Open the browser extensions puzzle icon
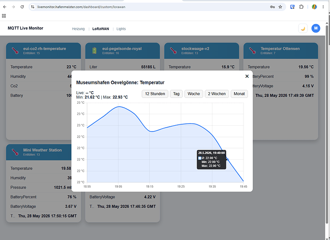This screenshot has width=330, height=240. [301, 7]
